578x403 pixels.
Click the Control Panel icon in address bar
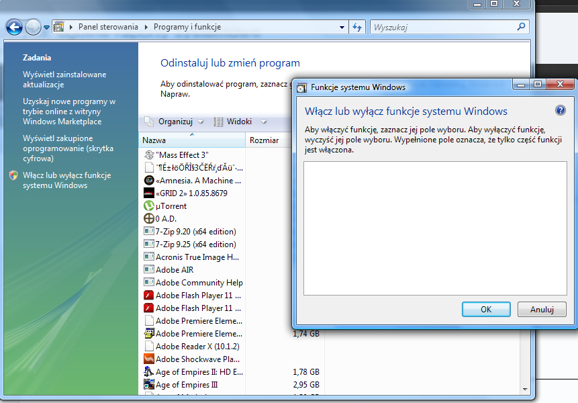pos(58,27)
